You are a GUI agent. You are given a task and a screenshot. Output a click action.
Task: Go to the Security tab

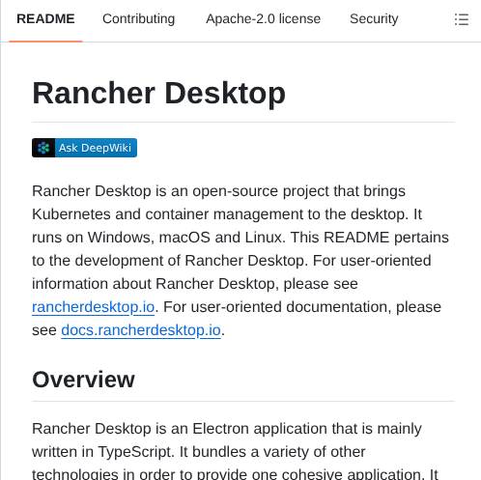coord(374,19)
